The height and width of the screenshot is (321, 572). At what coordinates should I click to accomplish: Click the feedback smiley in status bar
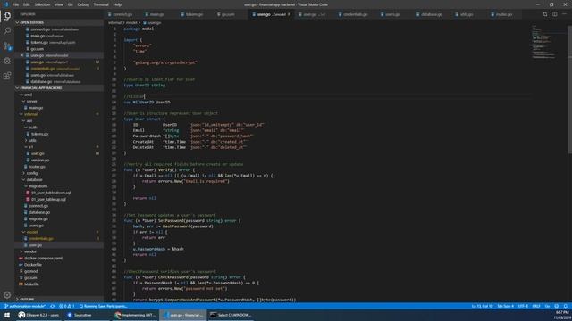click(556, 306)
